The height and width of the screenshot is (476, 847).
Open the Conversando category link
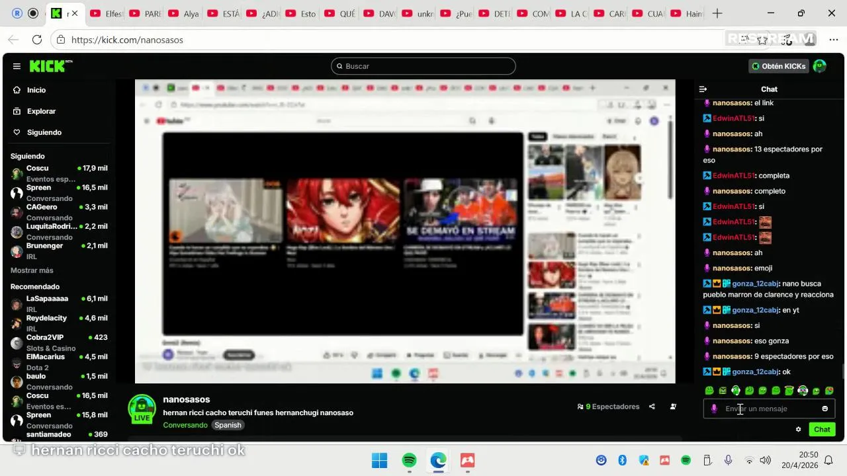click(x=185, y=425)
